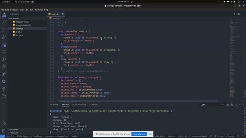
Task: Open Cloud Code in the status bar
Action: click(36, 136)
